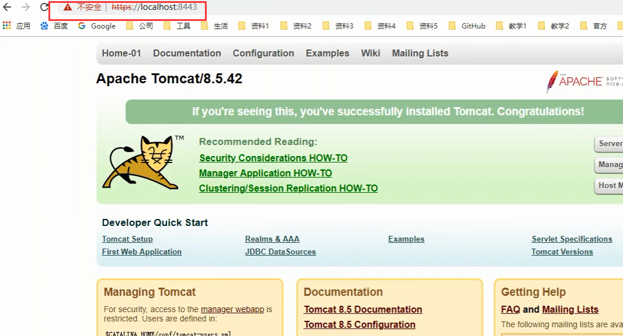Open the Examples navigation bar item

[x=328, y=53]
